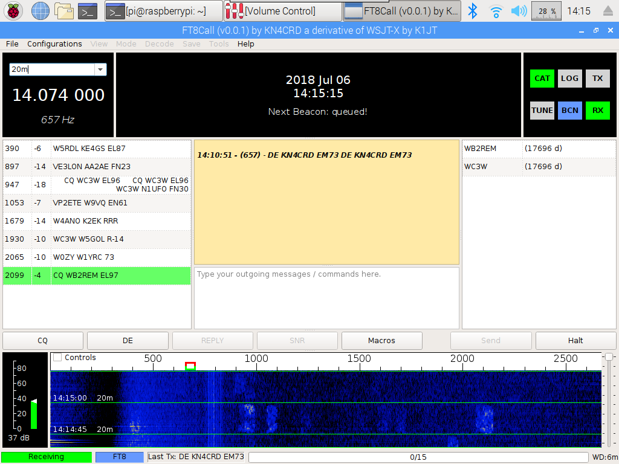Screen dimensions: 619x464
Task: Switch to the pi@raspberrypi terminal window
Action: click(x=163, y=11)
